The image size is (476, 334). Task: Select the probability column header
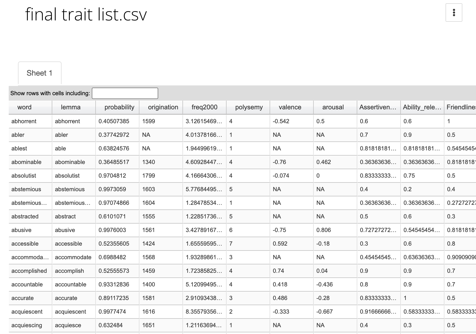click(x=119, y=107)
